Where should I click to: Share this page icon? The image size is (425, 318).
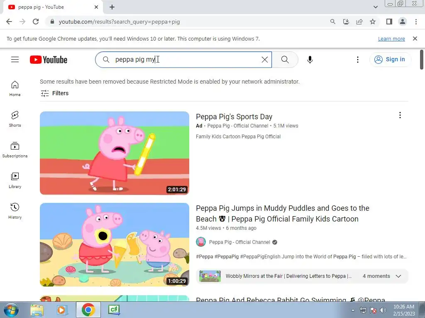pos(359,22)
